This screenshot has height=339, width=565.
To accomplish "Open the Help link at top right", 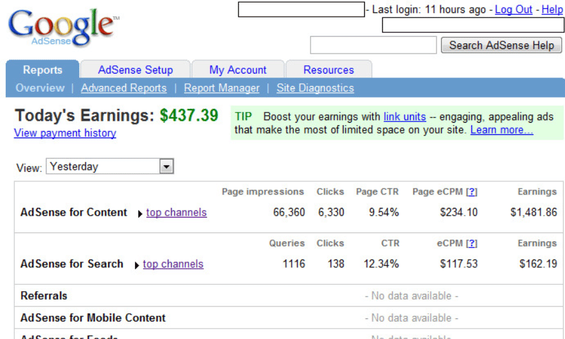I will pos(552,10).
